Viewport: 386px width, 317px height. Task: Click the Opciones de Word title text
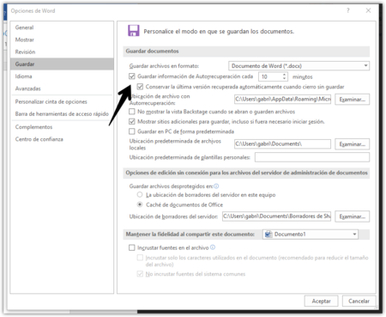(x=33, y=11)
